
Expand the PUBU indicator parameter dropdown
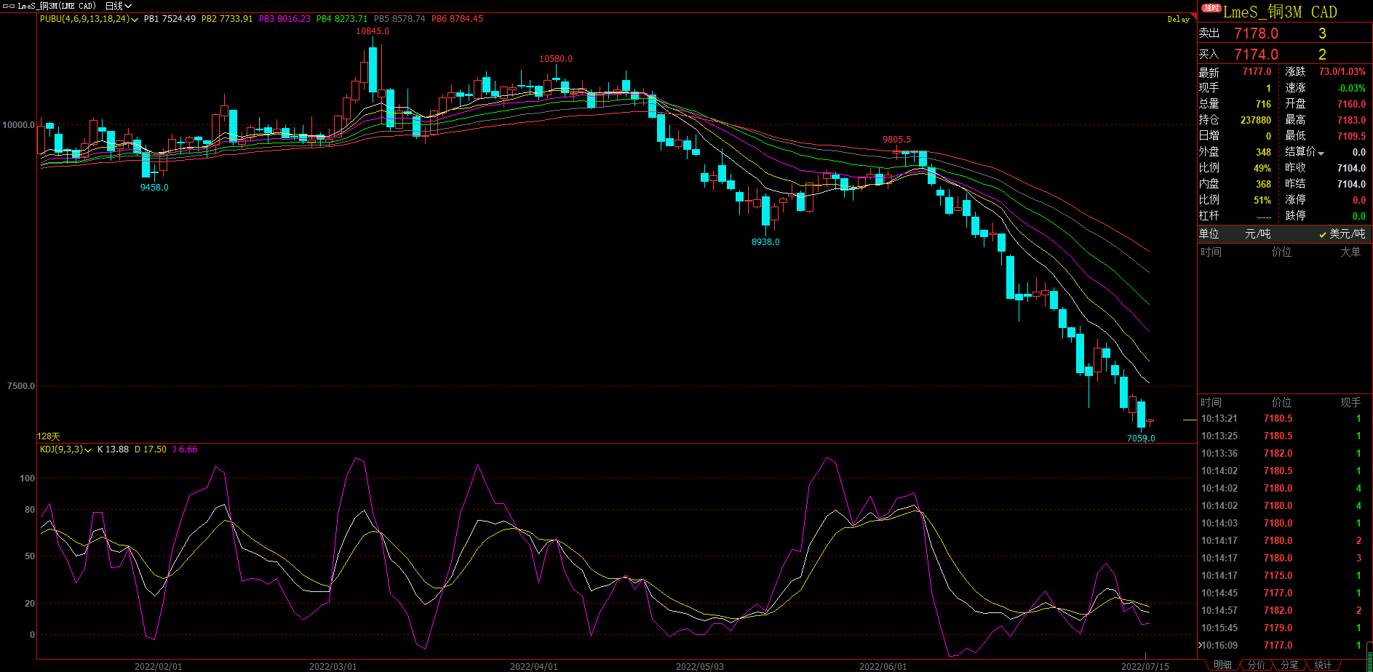[x=135, y=20]
